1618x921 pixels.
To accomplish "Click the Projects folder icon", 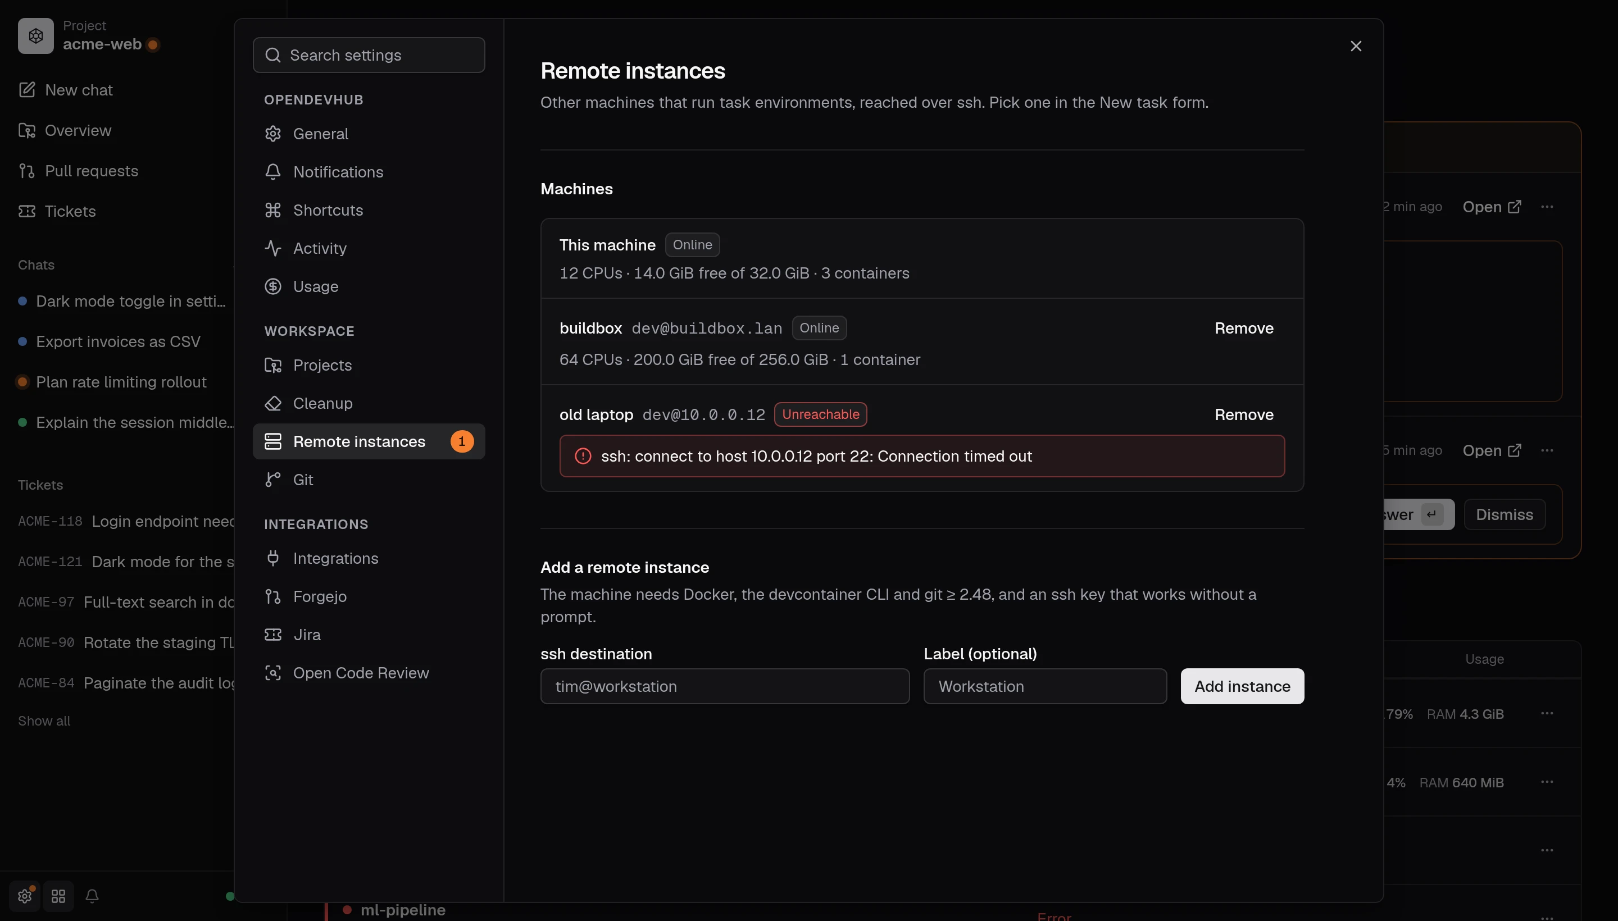I will coord(272,365).
